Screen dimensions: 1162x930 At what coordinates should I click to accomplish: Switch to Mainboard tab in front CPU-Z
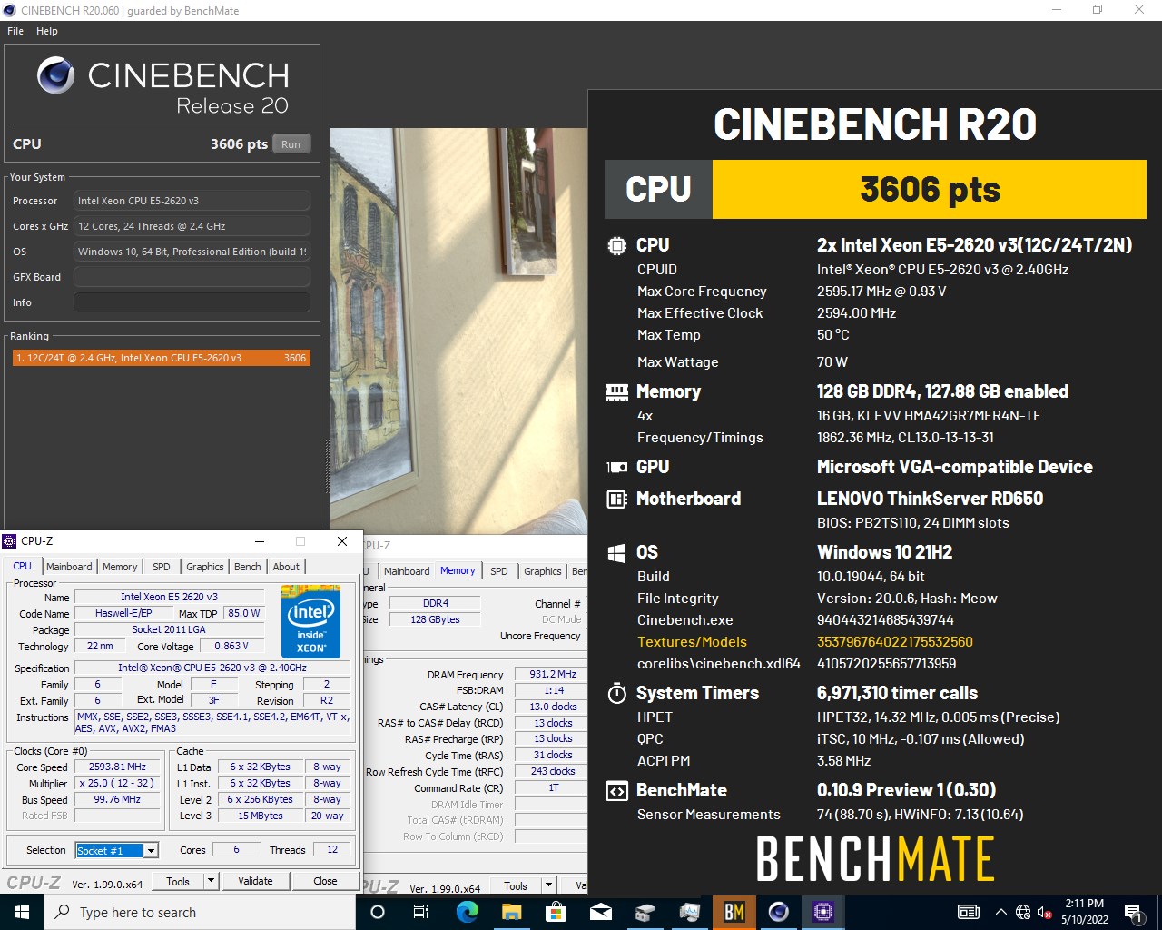coord(69,567)
